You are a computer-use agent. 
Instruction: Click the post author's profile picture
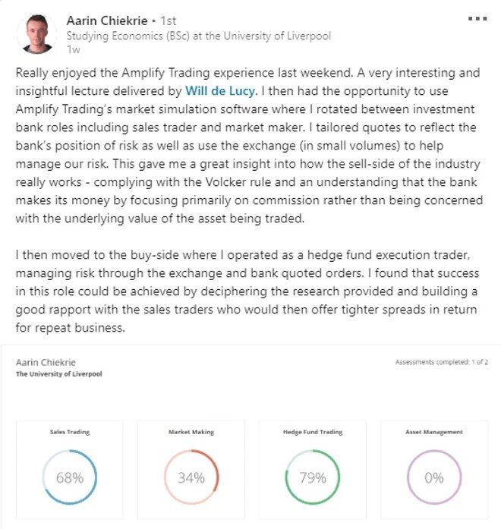click(36, 34)
